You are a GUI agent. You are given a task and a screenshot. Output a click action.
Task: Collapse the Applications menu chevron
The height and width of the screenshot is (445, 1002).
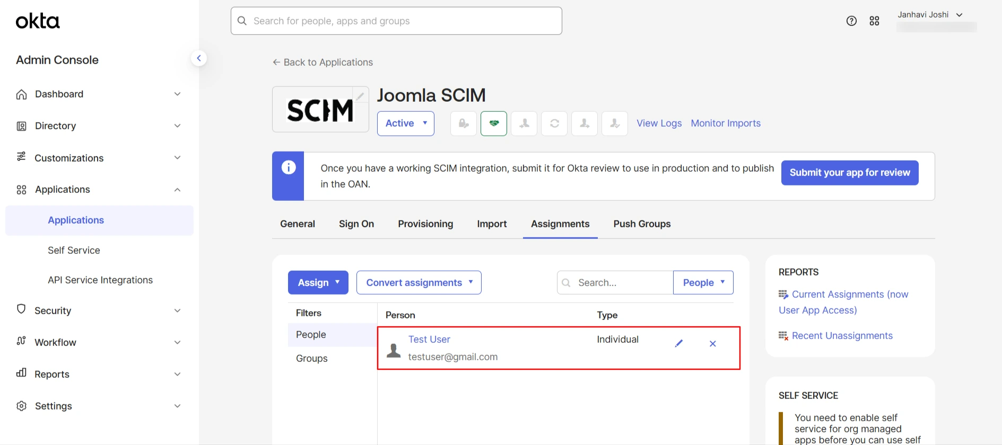coord(177,190)
